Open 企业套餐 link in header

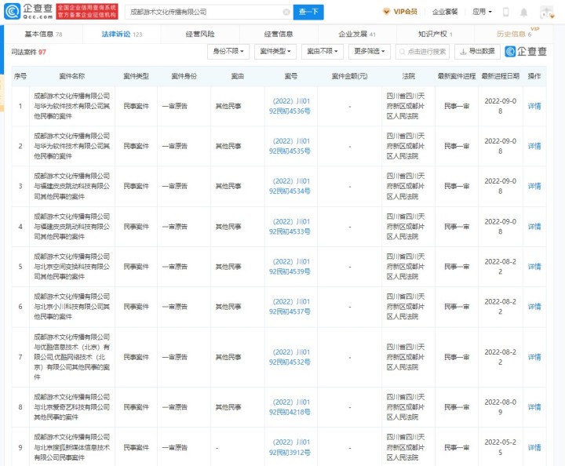tap(445, 12)
